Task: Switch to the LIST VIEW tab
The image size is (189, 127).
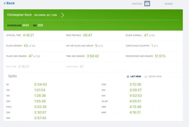Action: (136, 76)
